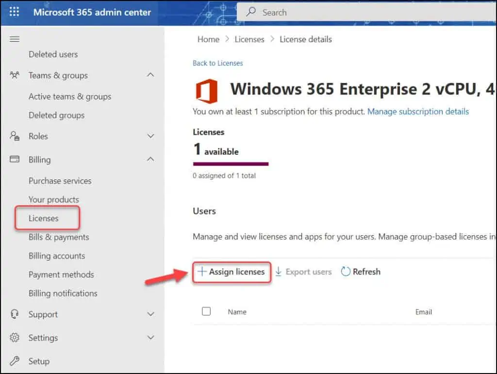This screenshot has width=497, height=374.
Task: Click the Settings gear icon
Action: [15, 337]
